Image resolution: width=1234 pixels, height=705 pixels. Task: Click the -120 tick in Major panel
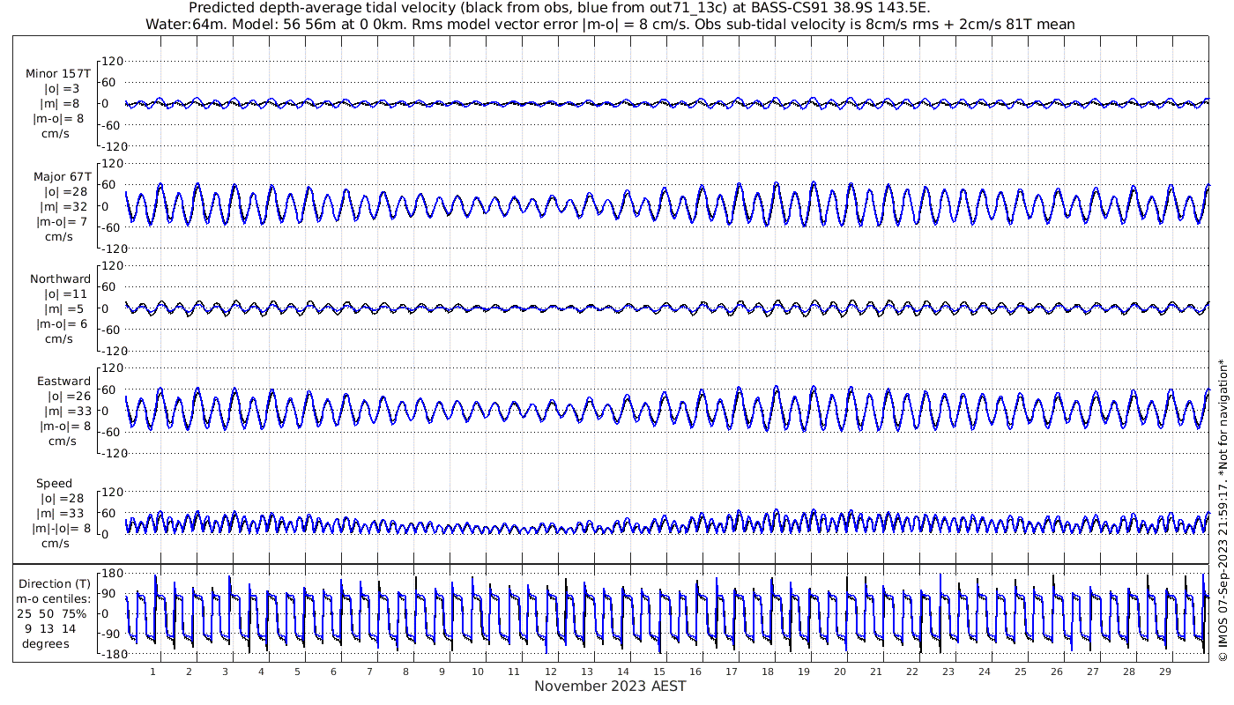tap(111, 249)
